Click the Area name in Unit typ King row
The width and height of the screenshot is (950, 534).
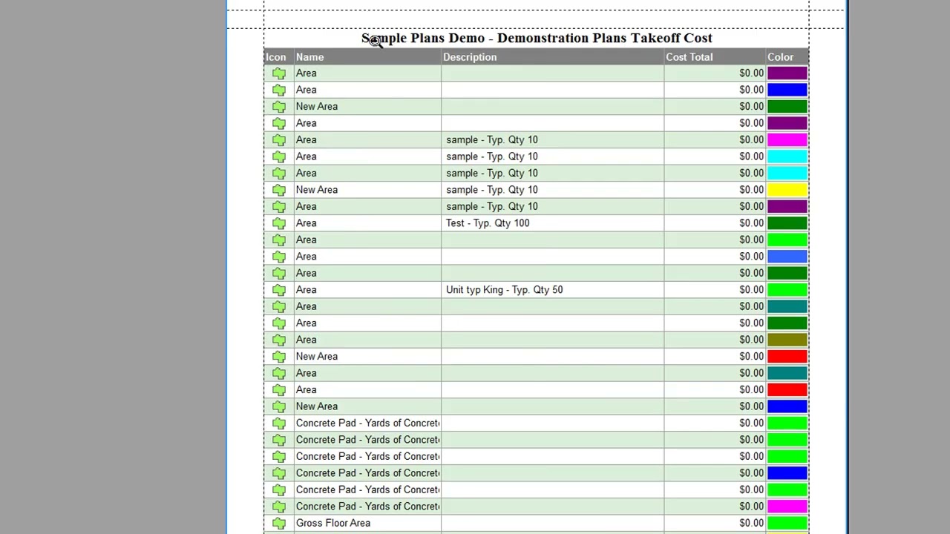tap(307, 290)
